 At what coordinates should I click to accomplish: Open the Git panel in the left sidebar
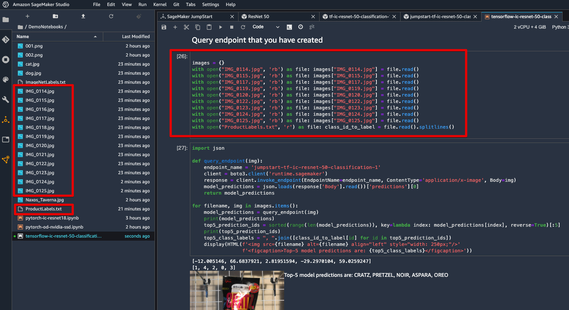point(6,39)
